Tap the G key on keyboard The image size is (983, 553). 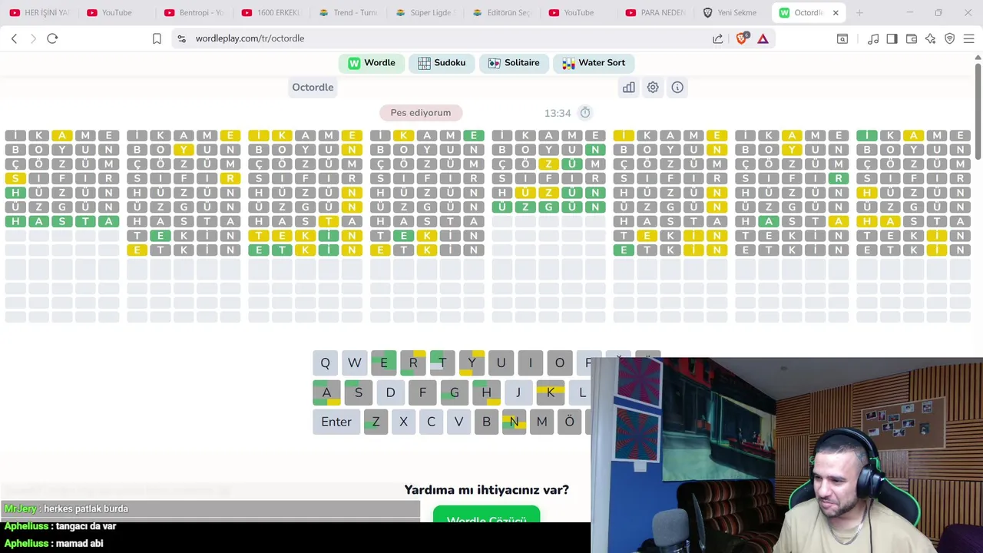455,392
